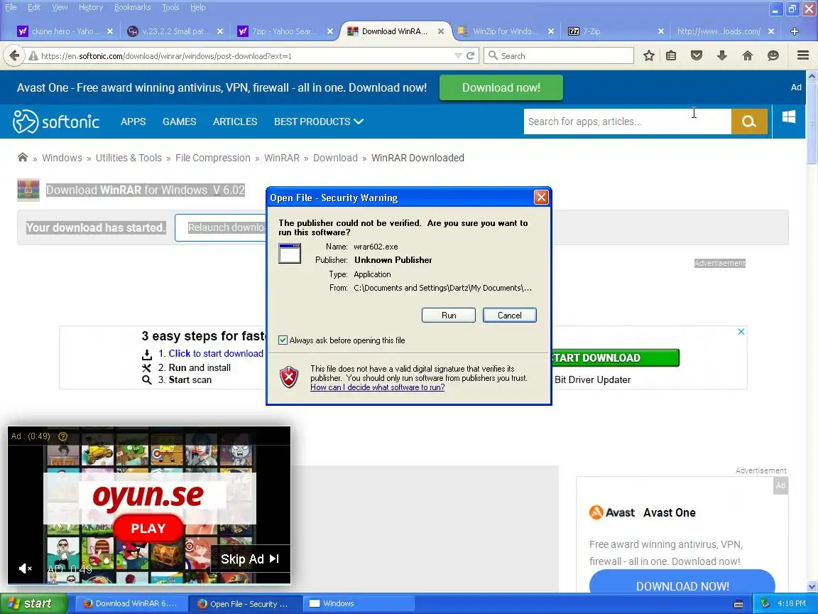Image resolution: width=818 pixels, height=614 pixels.
Task: Open the File menu
Action: click(11, 7)
